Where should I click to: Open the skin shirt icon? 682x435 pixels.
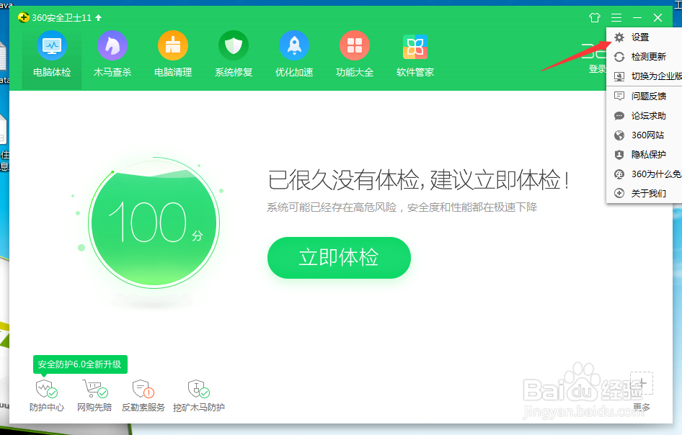point(595,18)
